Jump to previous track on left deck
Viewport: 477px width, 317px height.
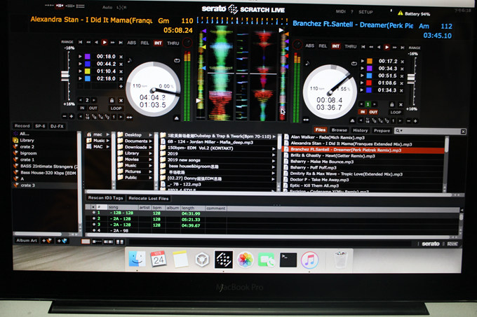[x=81, y=42]
